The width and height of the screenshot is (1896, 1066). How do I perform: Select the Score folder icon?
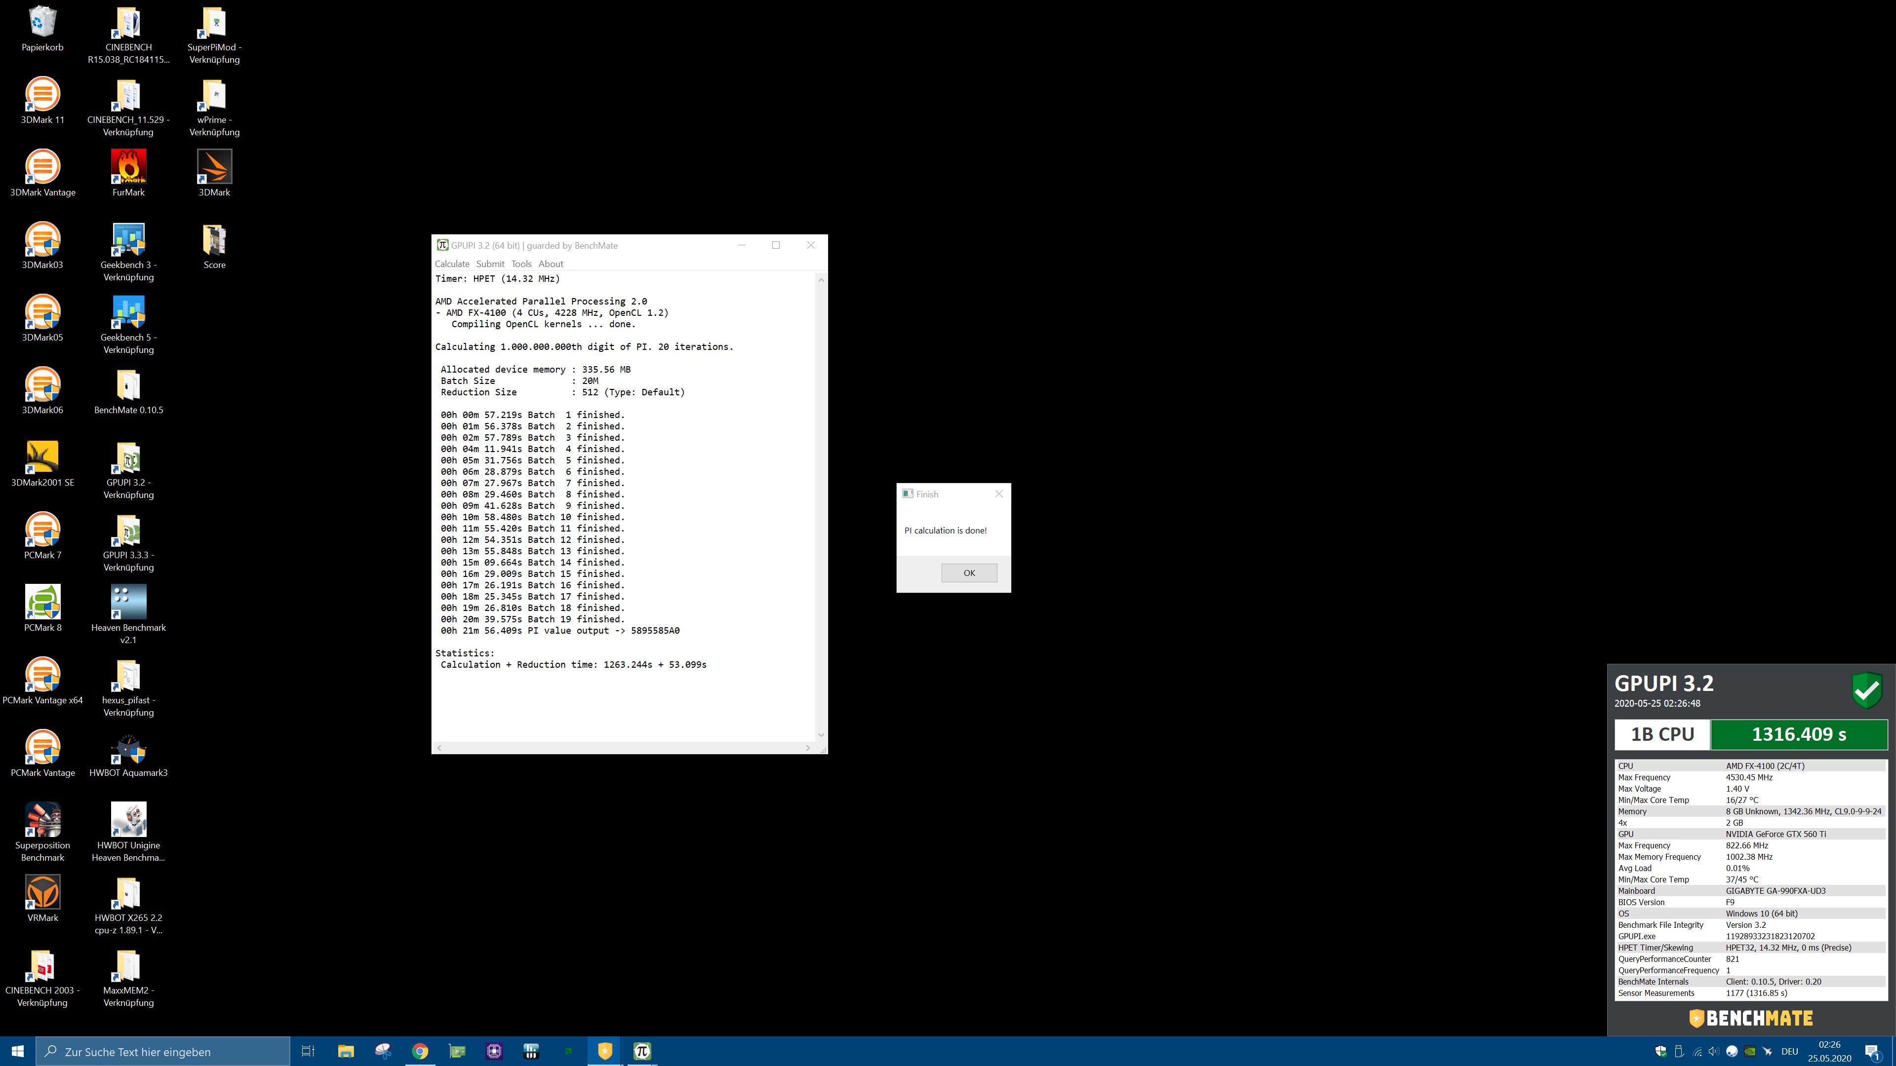coord(214,246)
